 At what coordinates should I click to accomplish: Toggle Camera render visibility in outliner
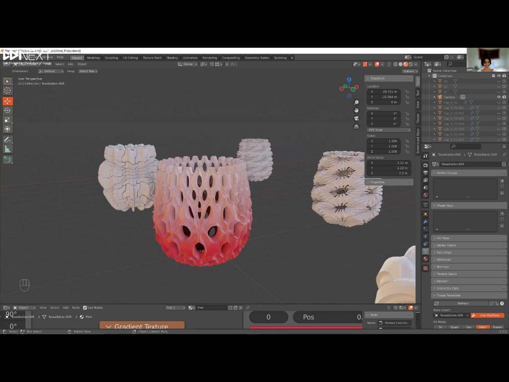point(504,97)
